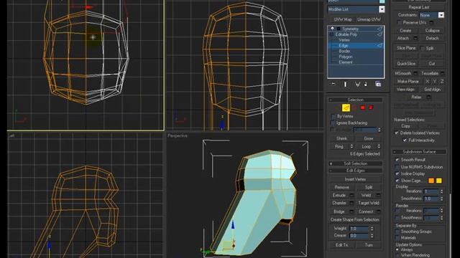The image size is (460, 258).
Task: Select Polygon sub-object selection icon
Action: click(x=362, y=108)
